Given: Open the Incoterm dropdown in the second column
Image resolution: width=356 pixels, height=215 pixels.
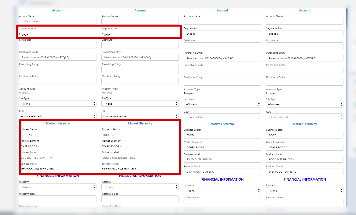Looking at the screenshot, I should (x=140, y=187).
